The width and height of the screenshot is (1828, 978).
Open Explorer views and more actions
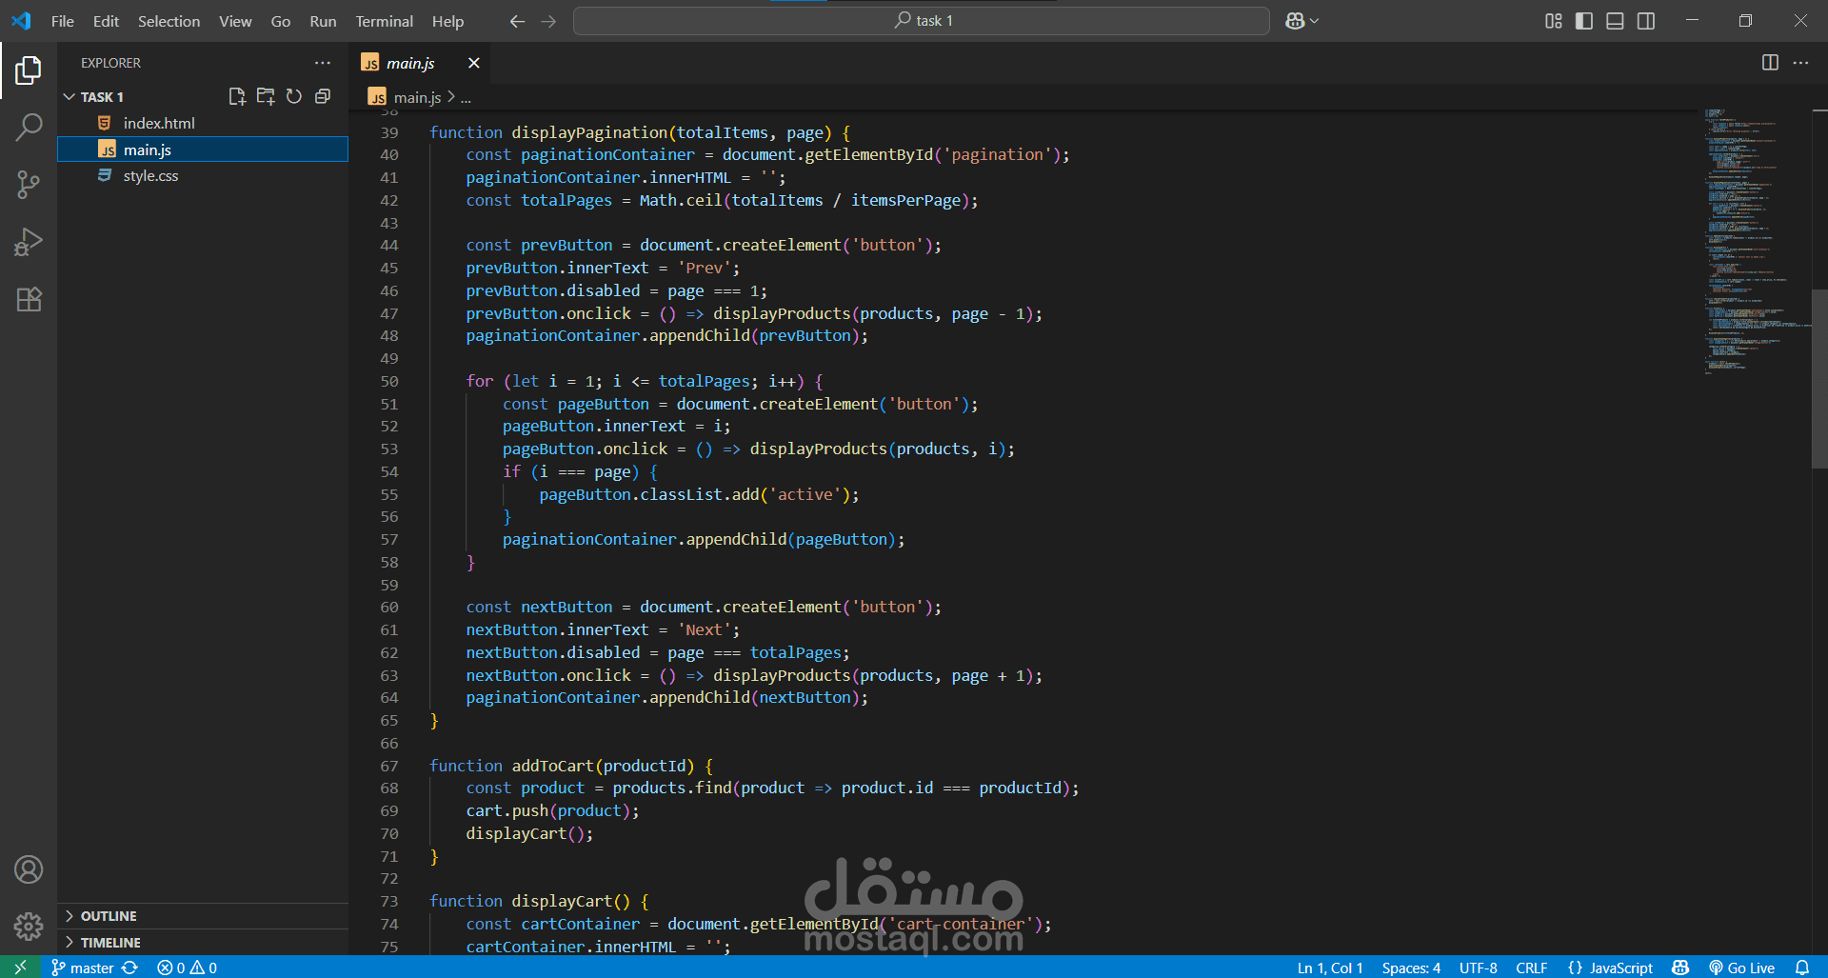(323, 63)
